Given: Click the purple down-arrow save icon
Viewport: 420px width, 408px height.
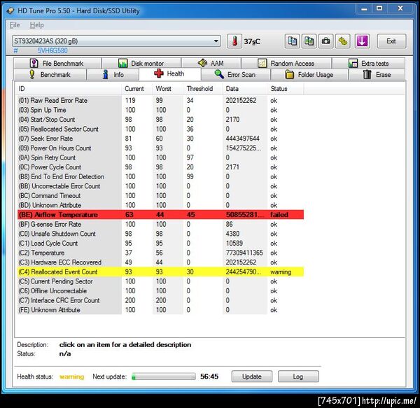Looking at the screenshot, I should coord(362,41).
